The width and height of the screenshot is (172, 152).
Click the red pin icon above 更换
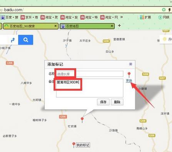tap(129, 75)
